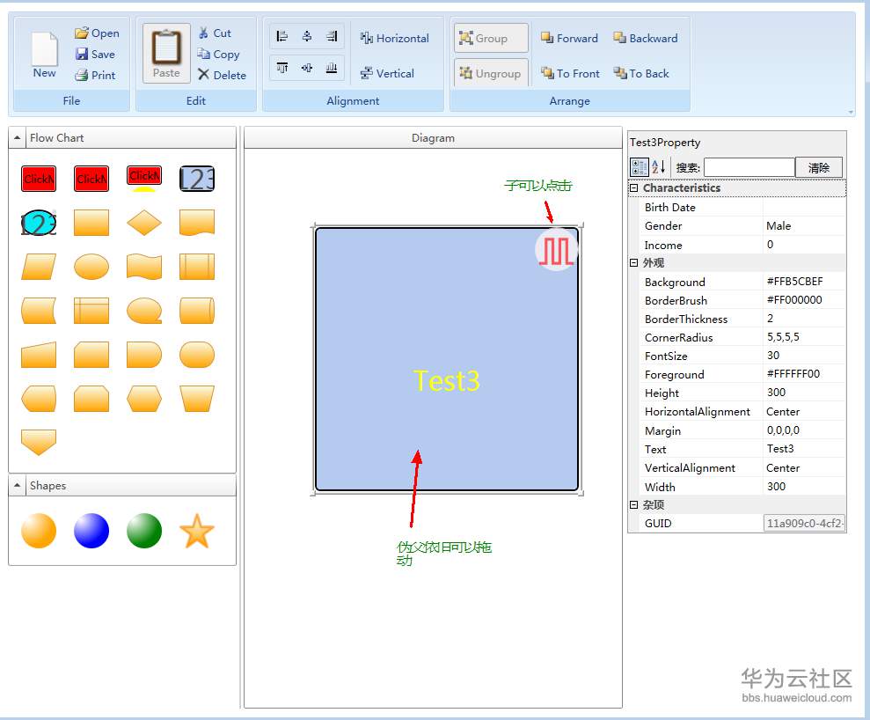Distribute objects with Horizontal

coord(394,39)
